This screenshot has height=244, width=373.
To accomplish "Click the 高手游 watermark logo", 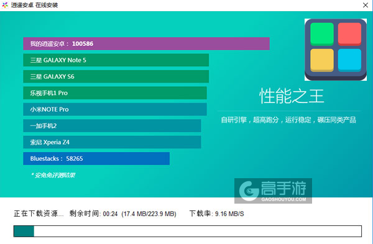I will click(x=273, y=191).
